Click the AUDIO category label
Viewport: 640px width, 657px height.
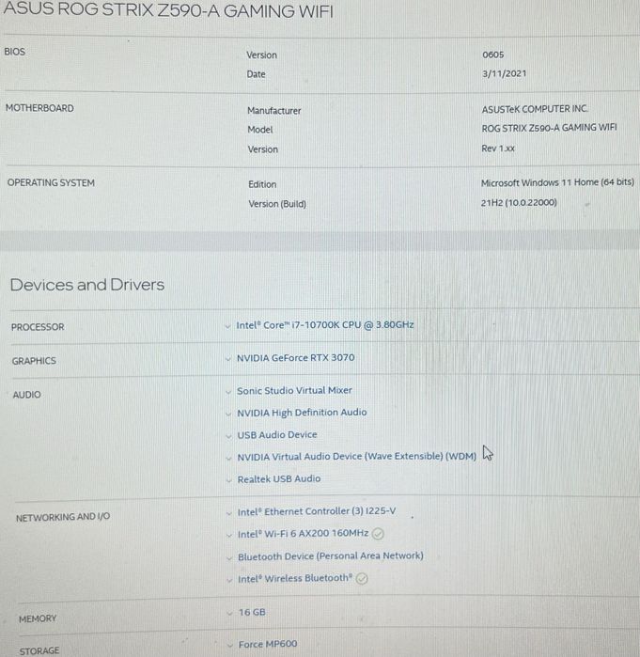click(x=27, y=395)
